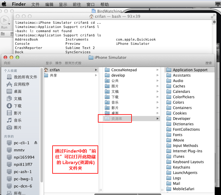Viewport: 221px width, 195px height.
Task: Select shared computer pc-cli-1
Action: pos(18,143)
